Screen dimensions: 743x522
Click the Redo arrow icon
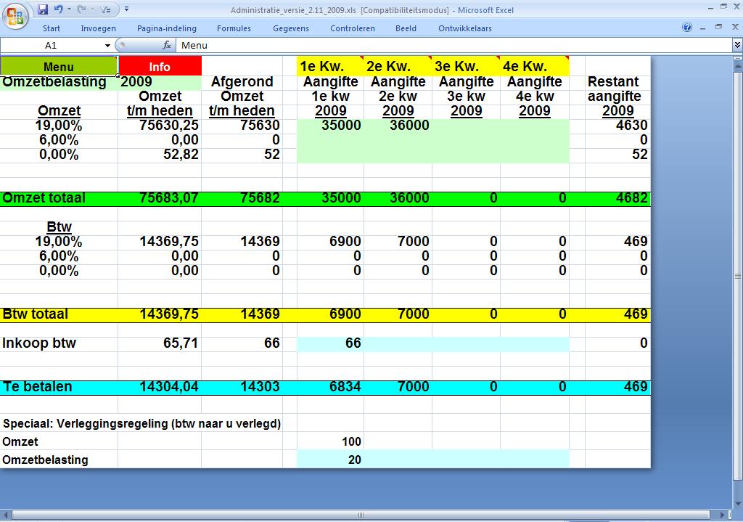pos(81,10)
